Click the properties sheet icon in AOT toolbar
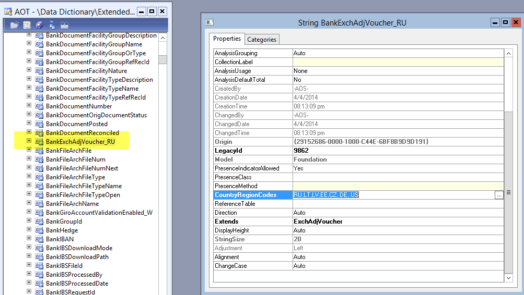 [x=27, y=25]
